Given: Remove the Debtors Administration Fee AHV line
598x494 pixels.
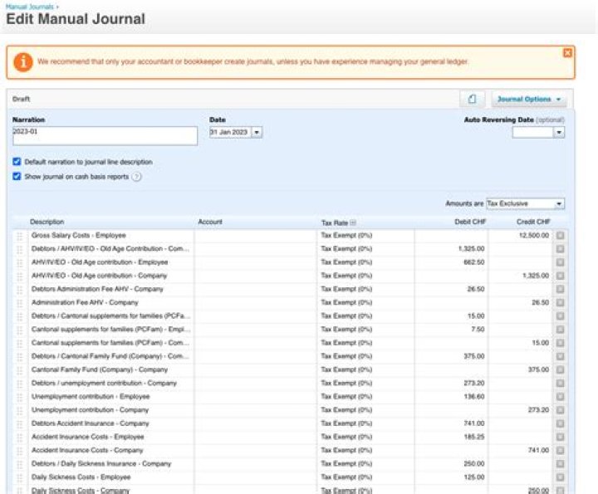Looking at the screenshot, I should (560, 289).
